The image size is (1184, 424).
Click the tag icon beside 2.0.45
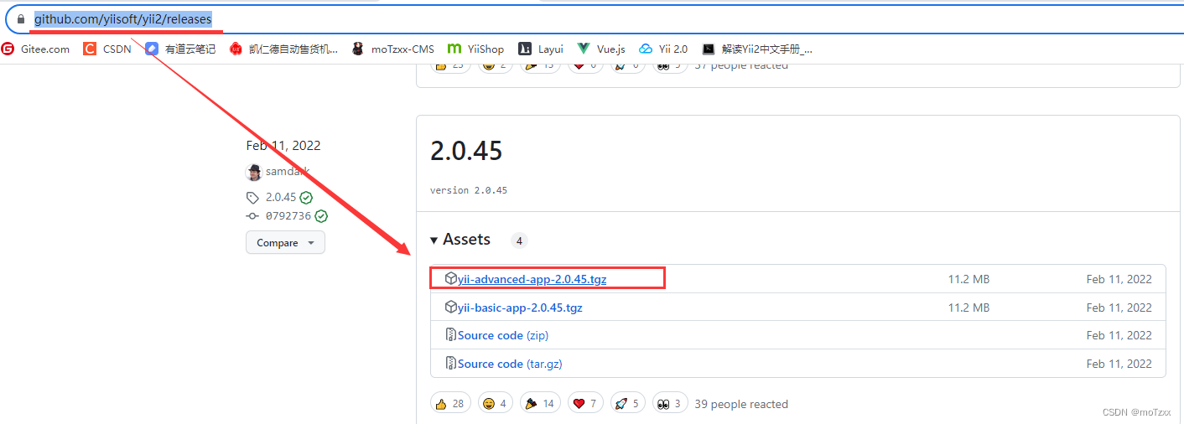tap(252, 198)
